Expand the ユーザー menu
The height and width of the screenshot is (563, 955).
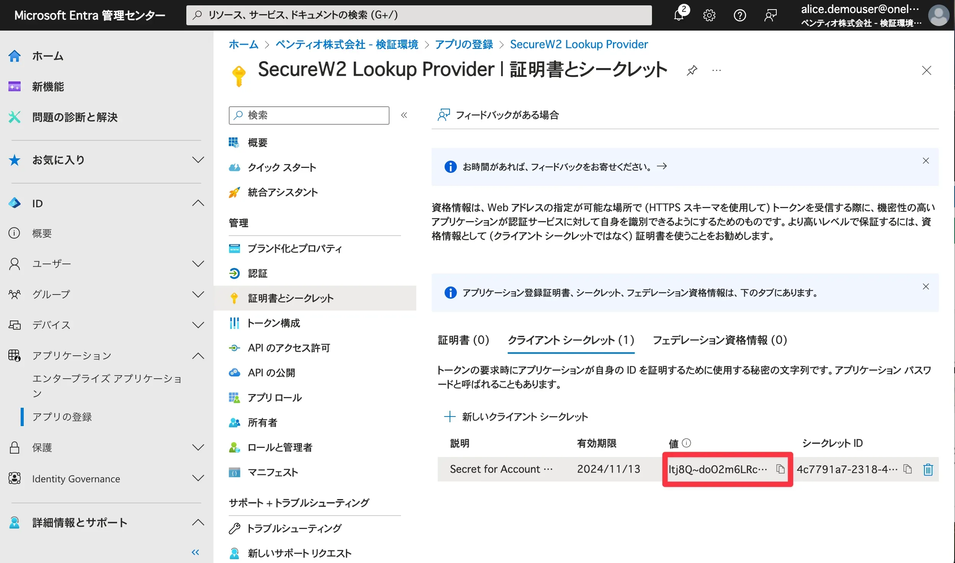[x=198, y=264]
